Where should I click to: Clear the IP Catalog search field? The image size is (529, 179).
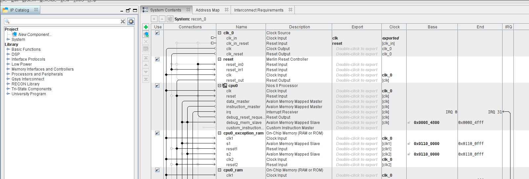pos(123,21)
